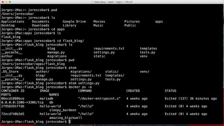The width and height of the screenshot is (224, 126).
Task: Click 'Downloads' in the home listing
Action: click(x=41, y=26)
